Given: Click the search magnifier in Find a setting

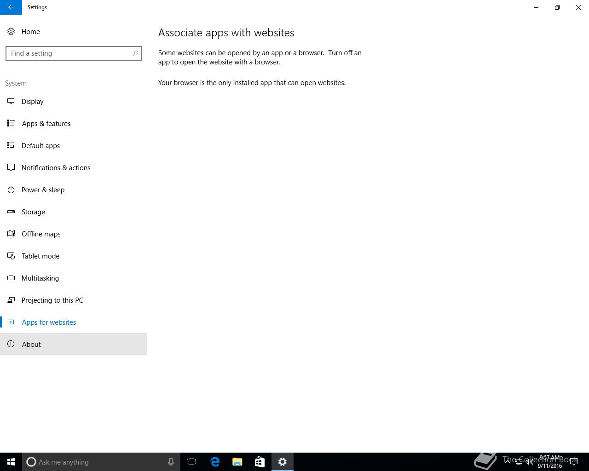Looking at the screenshot, I should [x=135, y=53].
